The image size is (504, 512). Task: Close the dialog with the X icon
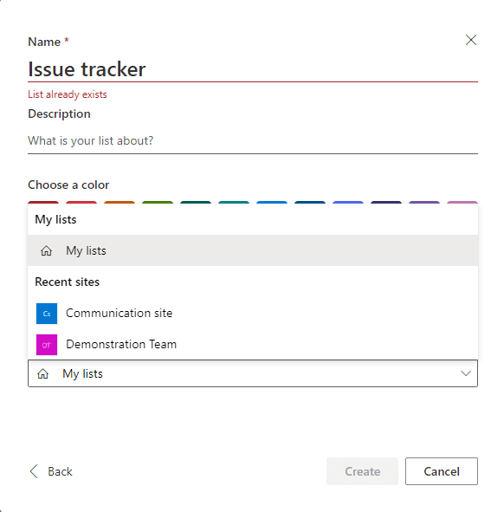click(x=471, y=40)
